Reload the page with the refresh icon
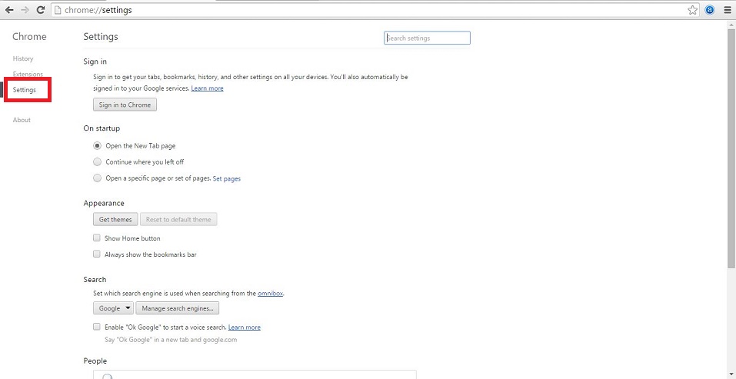736x379 pixels. [x=41, y=10]
